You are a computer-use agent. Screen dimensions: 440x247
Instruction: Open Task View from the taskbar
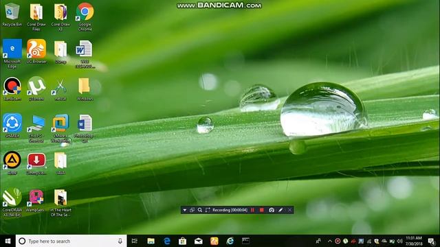(135, 241)
